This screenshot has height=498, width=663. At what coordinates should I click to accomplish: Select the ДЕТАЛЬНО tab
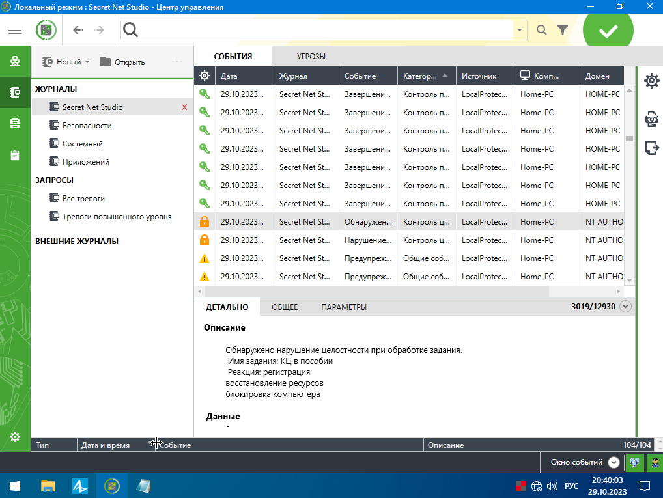point(227,307)
